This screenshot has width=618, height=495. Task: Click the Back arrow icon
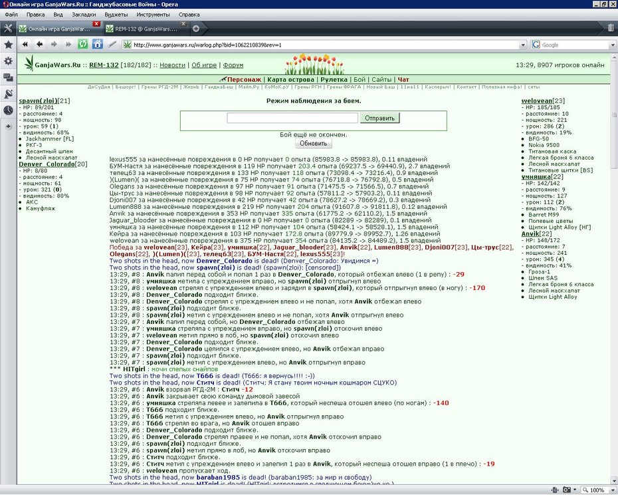tap(39, 44)
